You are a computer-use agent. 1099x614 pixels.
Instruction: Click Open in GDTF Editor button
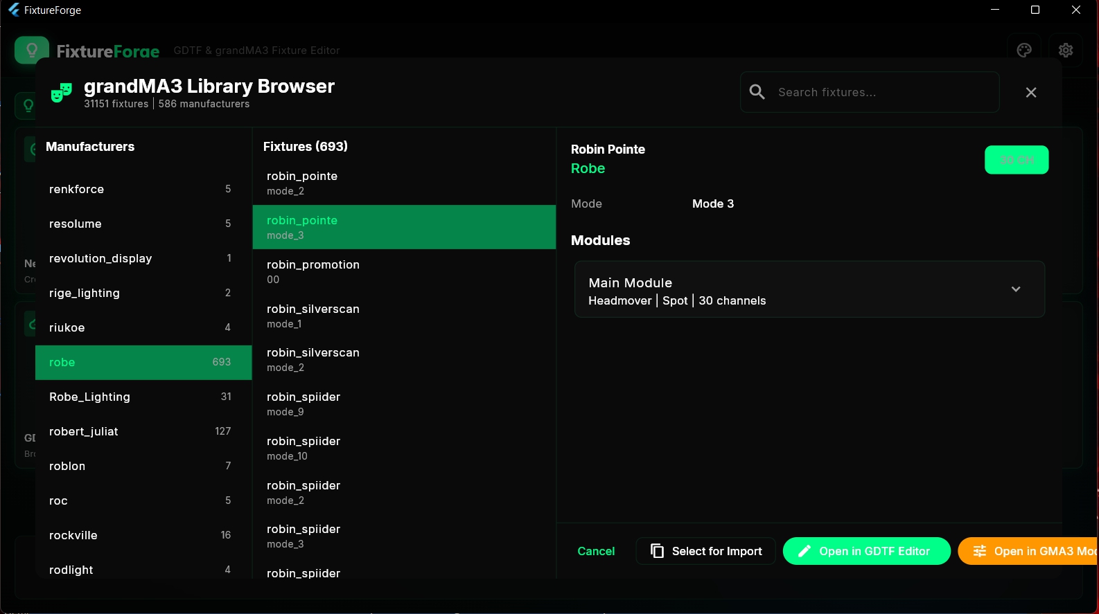pos(867,551)
